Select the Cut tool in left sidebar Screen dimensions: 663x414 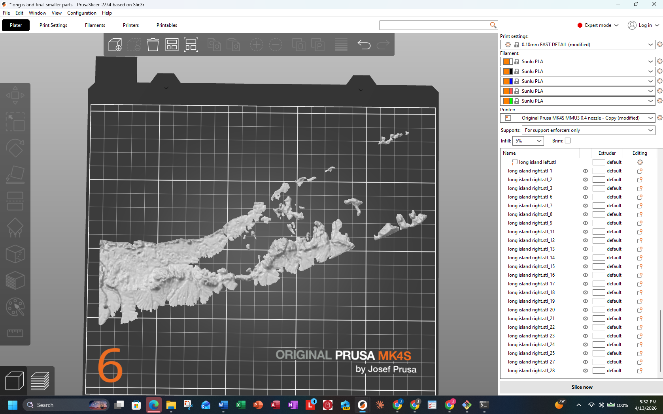click(15, 201)
